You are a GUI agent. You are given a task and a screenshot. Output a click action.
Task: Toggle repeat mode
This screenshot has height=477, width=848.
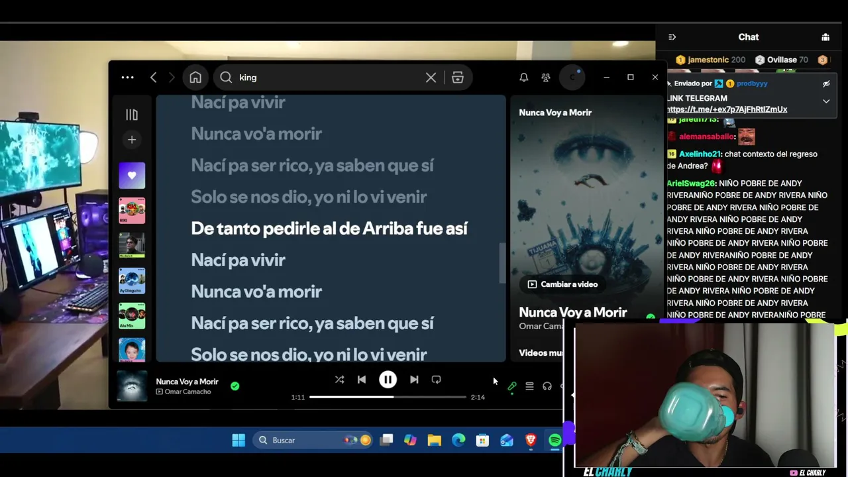pyautogui.click(x=436, y=380)
